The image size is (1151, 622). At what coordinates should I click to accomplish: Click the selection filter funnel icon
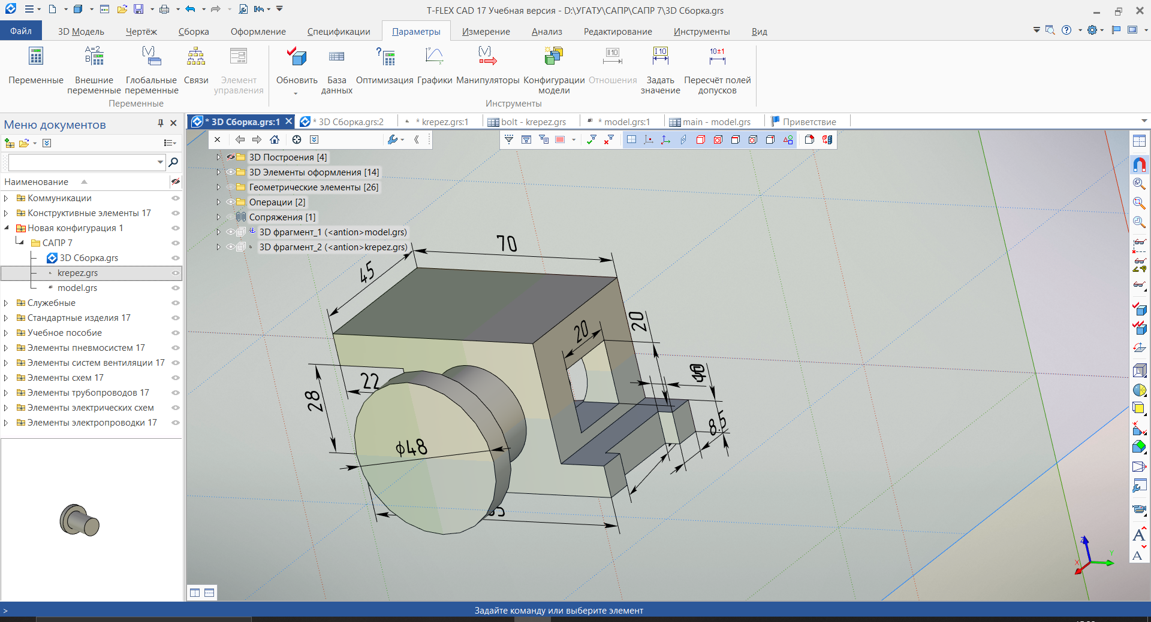coord(509,139)
